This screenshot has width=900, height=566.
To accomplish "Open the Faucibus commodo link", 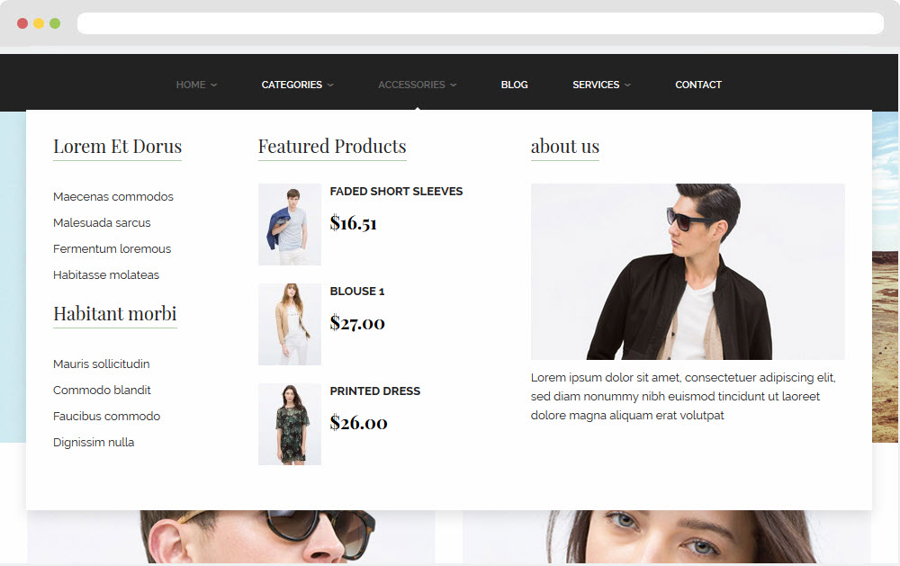I will point(107,416).
